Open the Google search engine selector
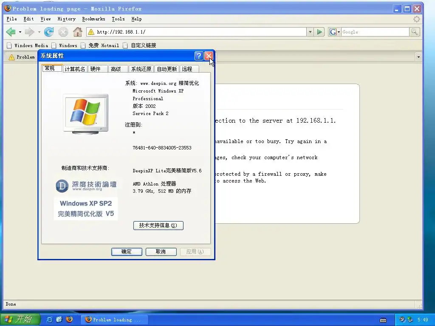435x326 pixels. point(335,32)
